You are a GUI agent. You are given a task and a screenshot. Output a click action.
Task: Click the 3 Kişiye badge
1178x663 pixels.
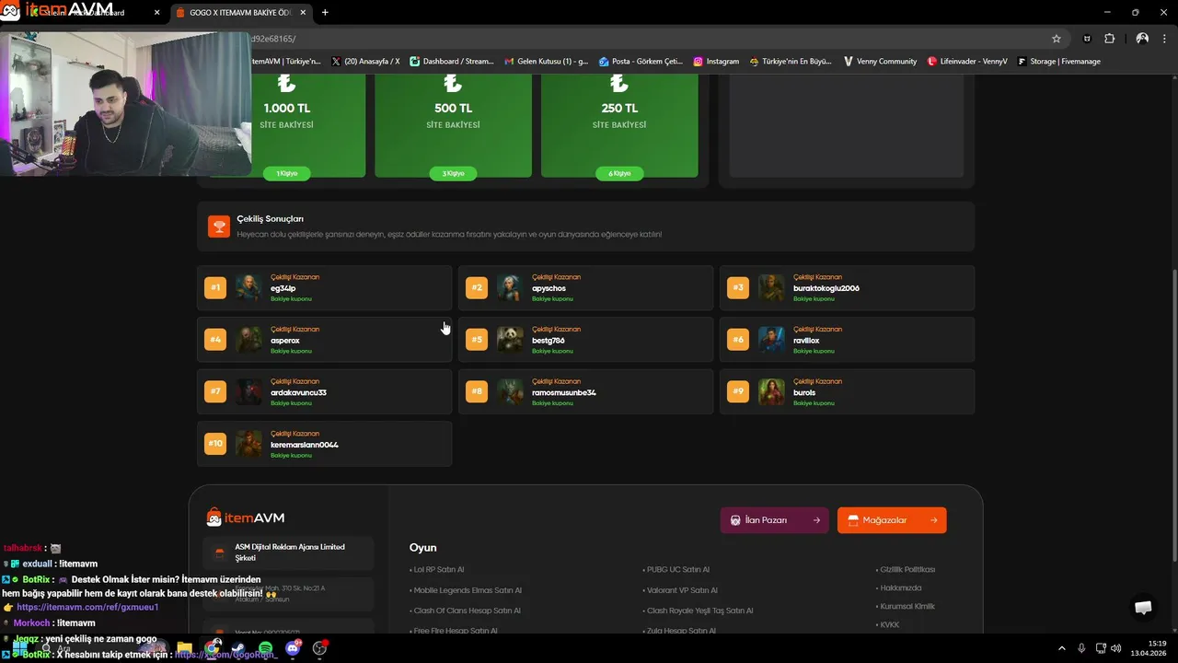click(453, 173)
